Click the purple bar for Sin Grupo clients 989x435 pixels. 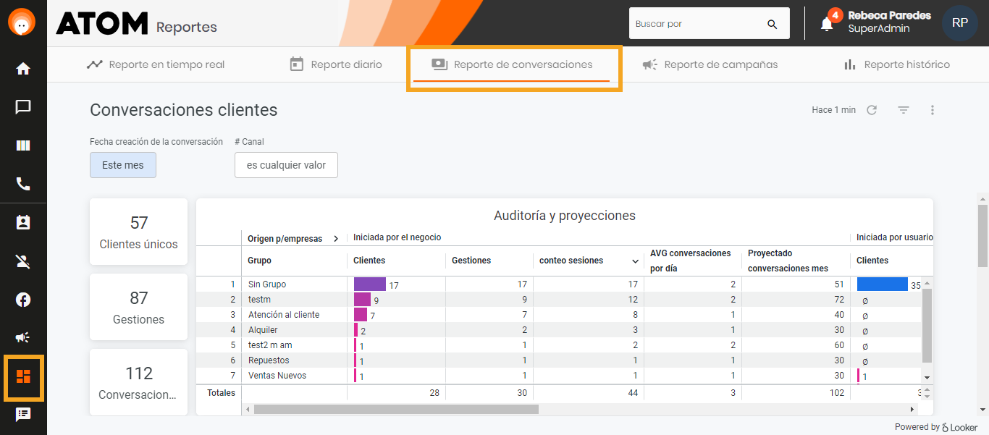tap(370, 284)
